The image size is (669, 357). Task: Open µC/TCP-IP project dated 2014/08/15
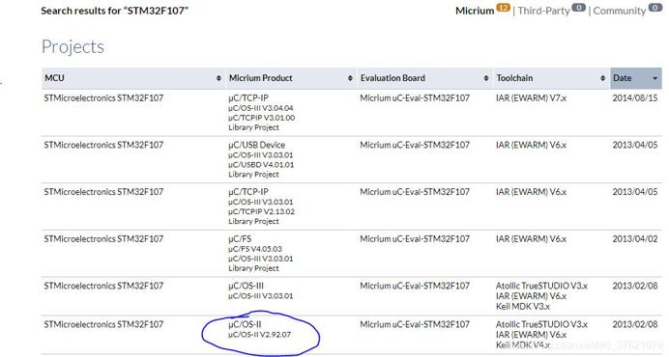point(248,98)
